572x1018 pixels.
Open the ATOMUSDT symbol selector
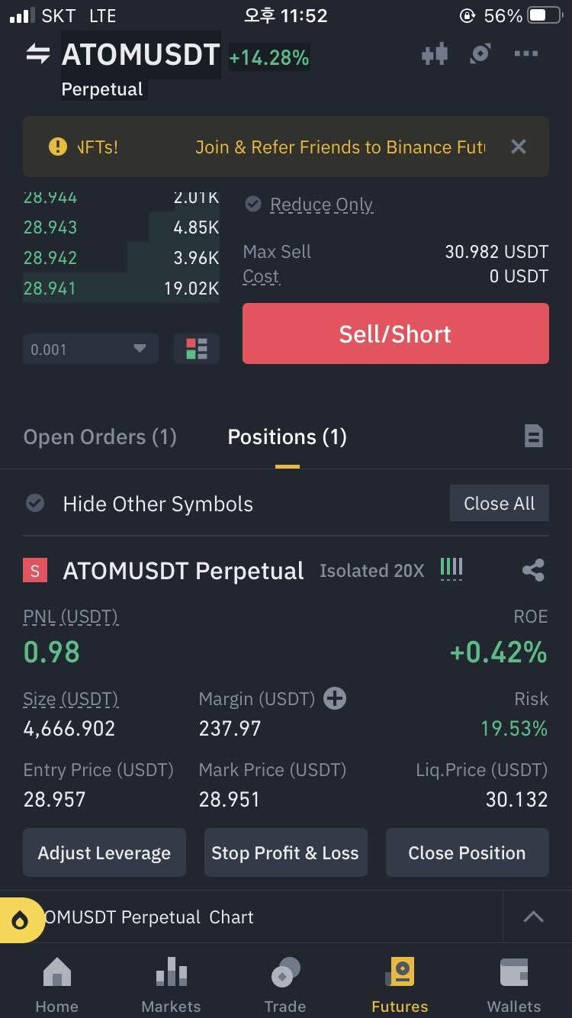click(140, 55)
